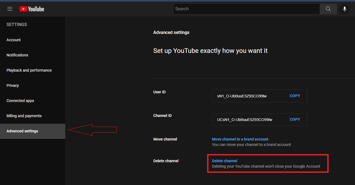Start voice search with the microphone
The width and height of the screenshot is (355, 185).
345,9
